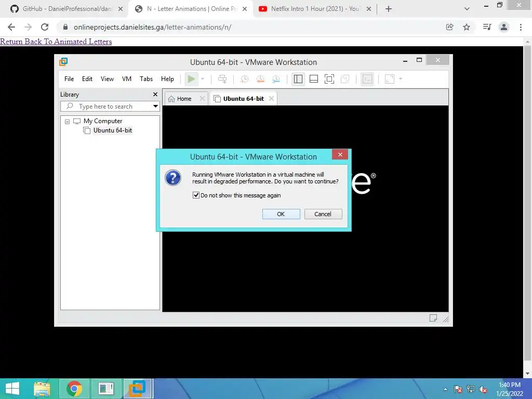
Task: Click Take Snapshot clock icon
Action: (244, 79)
